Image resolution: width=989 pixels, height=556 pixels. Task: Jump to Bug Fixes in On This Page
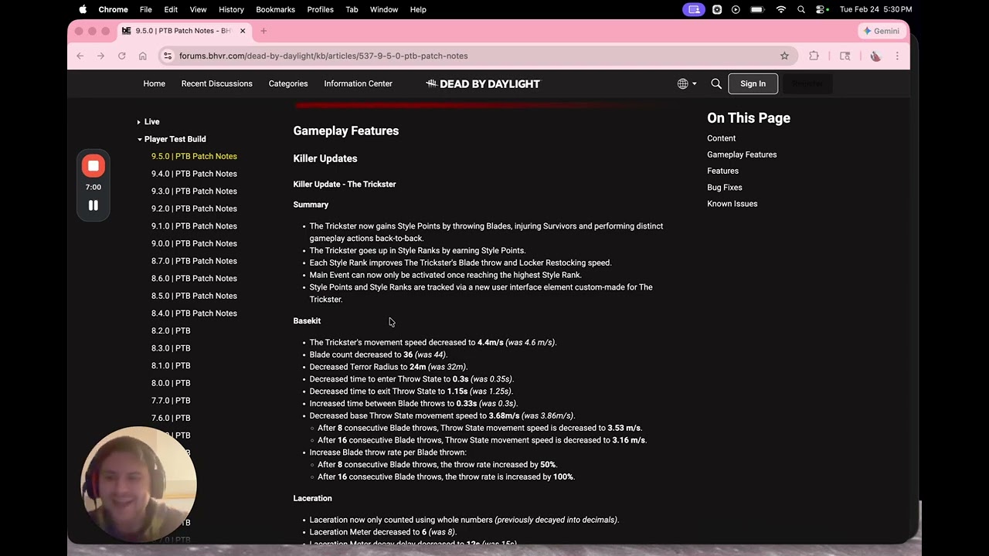[x=724, y=188]
